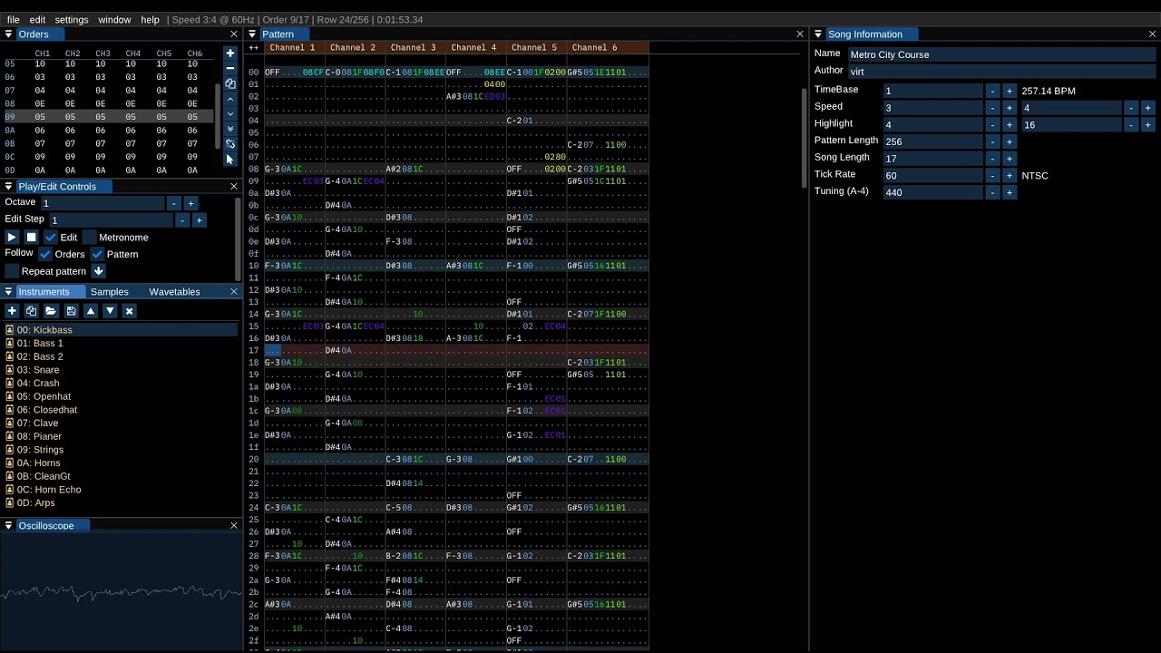This screenshot has width=1161, height=653.
Task: Increase Tick Rate with plus button
Action: [1009, 175]
